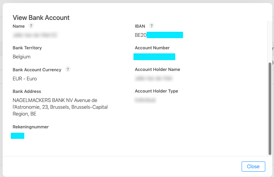This screenshot has width=274, height=177.
Task: Click the blurred Account Holder Type value
Action: pos(145,100)
